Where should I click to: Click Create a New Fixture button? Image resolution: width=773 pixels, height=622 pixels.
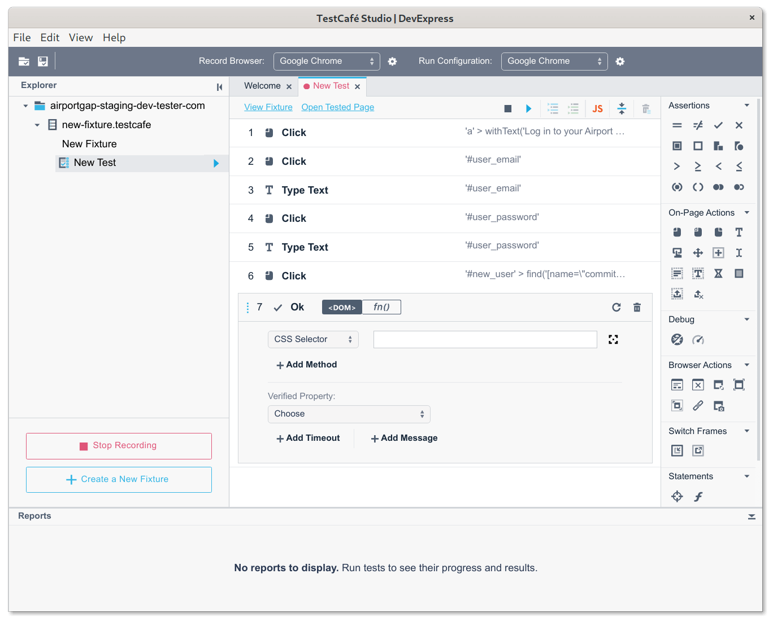click(x=119, y=480)
